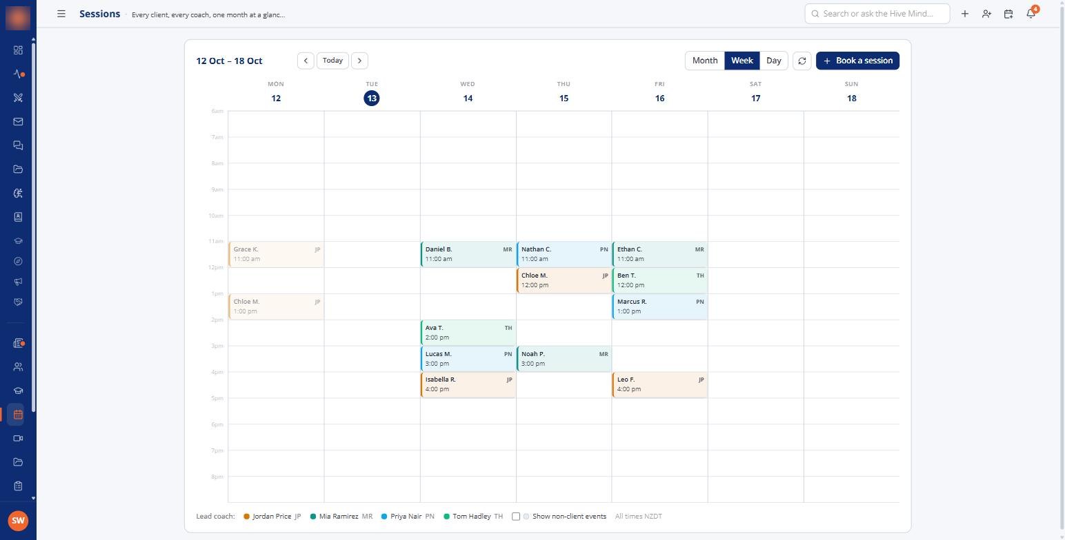Enable the Show non-client events checkbox
1065x540 pixels.
pyautogui.click(x=516, y=517)
